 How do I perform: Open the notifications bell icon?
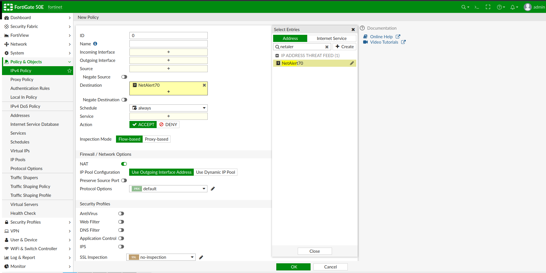[514, 7]
